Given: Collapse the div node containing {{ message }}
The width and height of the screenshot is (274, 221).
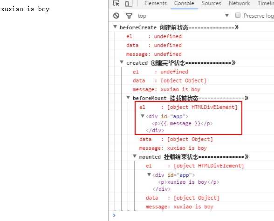Looking at the screenshot, I should 143,116.
